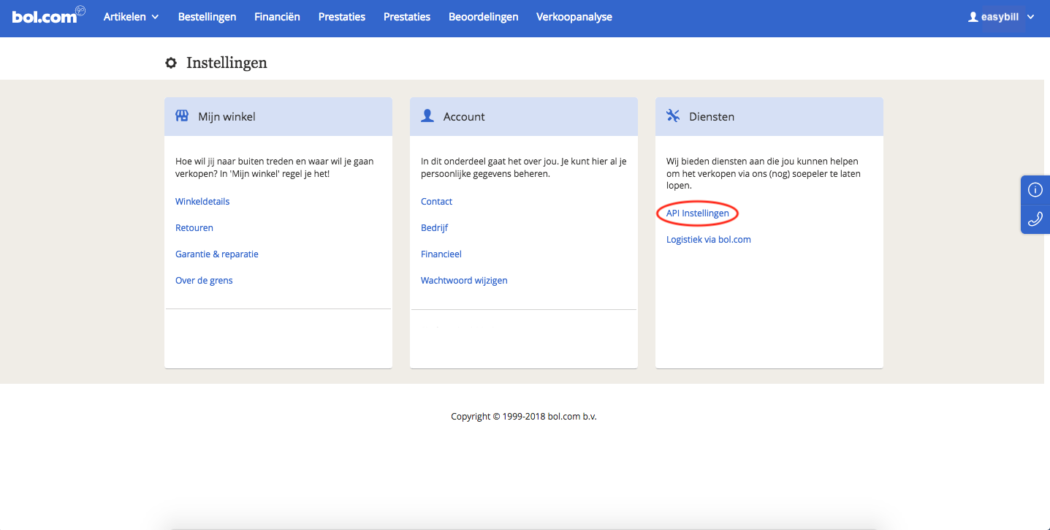Open the Verkoopanalyse menu item
This screenshot has width=1050, height=530.
[574, 17]
